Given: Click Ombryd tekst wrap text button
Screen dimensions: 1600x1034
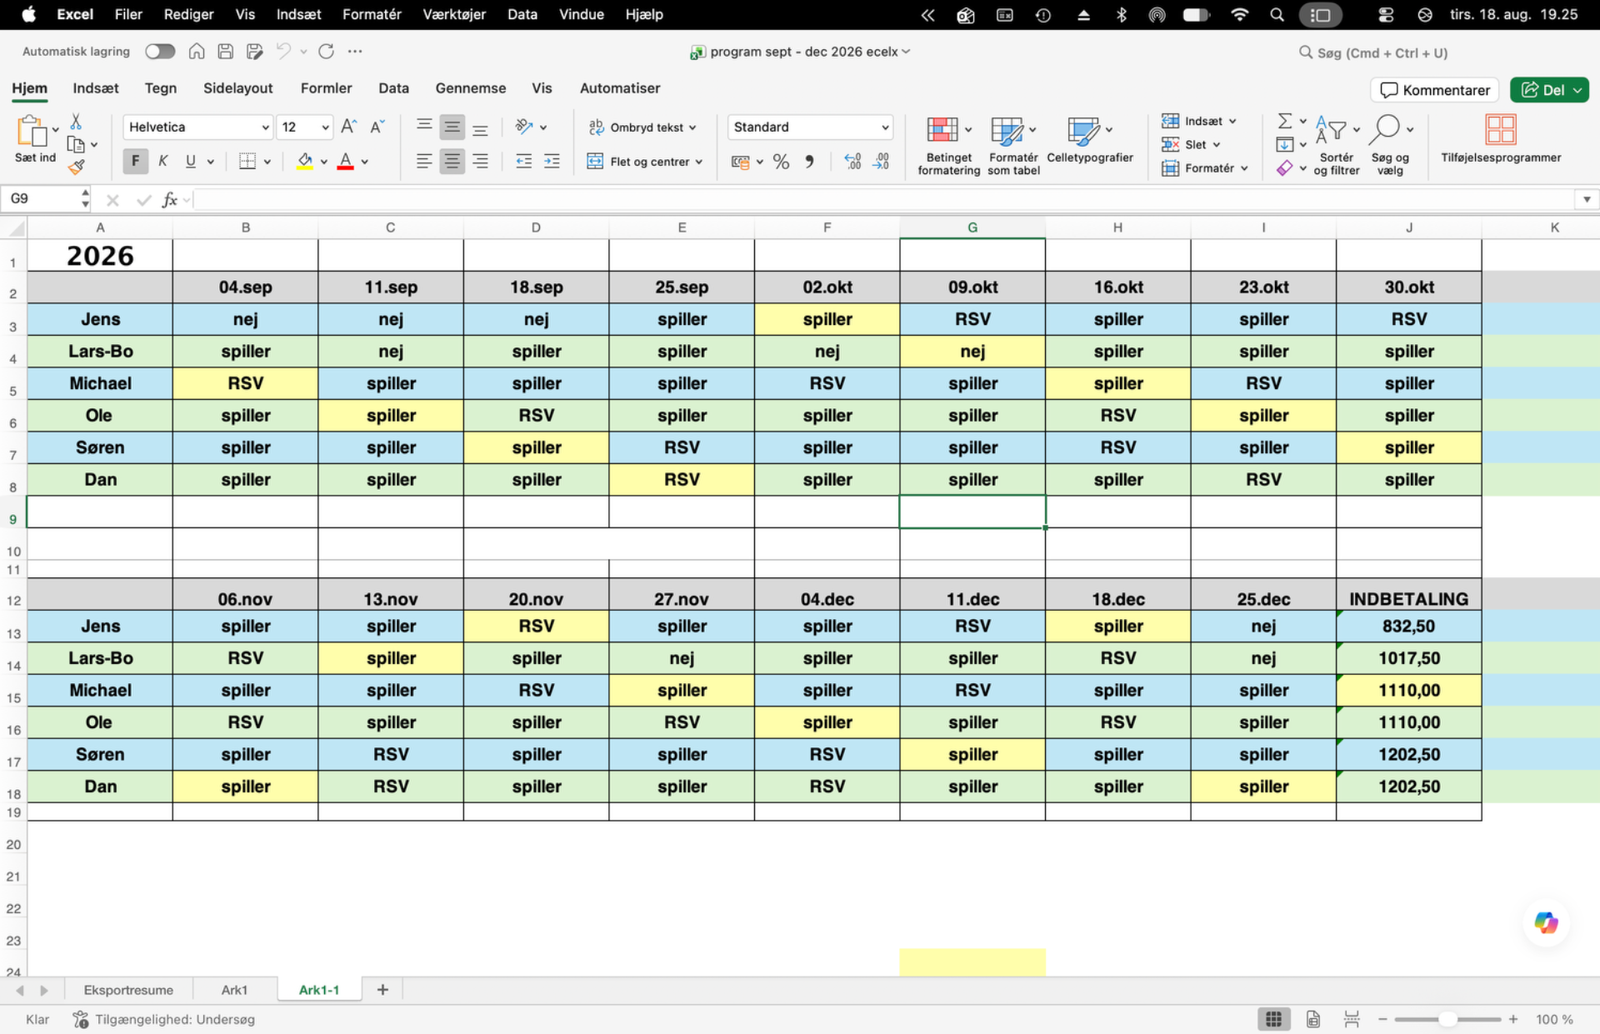Looking at the screenshot, I should [x=642, y=127].
